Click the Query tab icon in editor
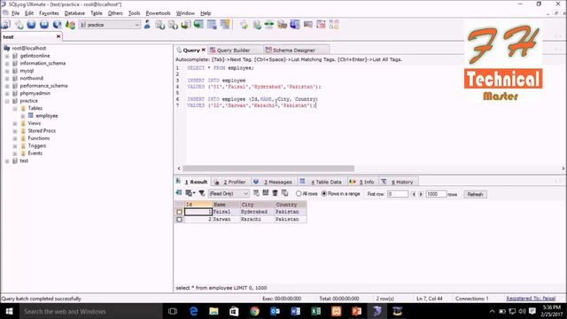Image resolution: width=567 pixels, height=319 pixels. [x=179, y=50]
